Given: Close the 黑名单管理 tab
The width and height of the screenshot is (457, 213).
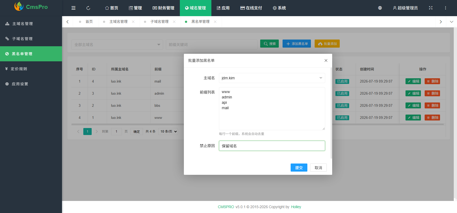Looking at the screenshot, I should (x=215, y=22).
